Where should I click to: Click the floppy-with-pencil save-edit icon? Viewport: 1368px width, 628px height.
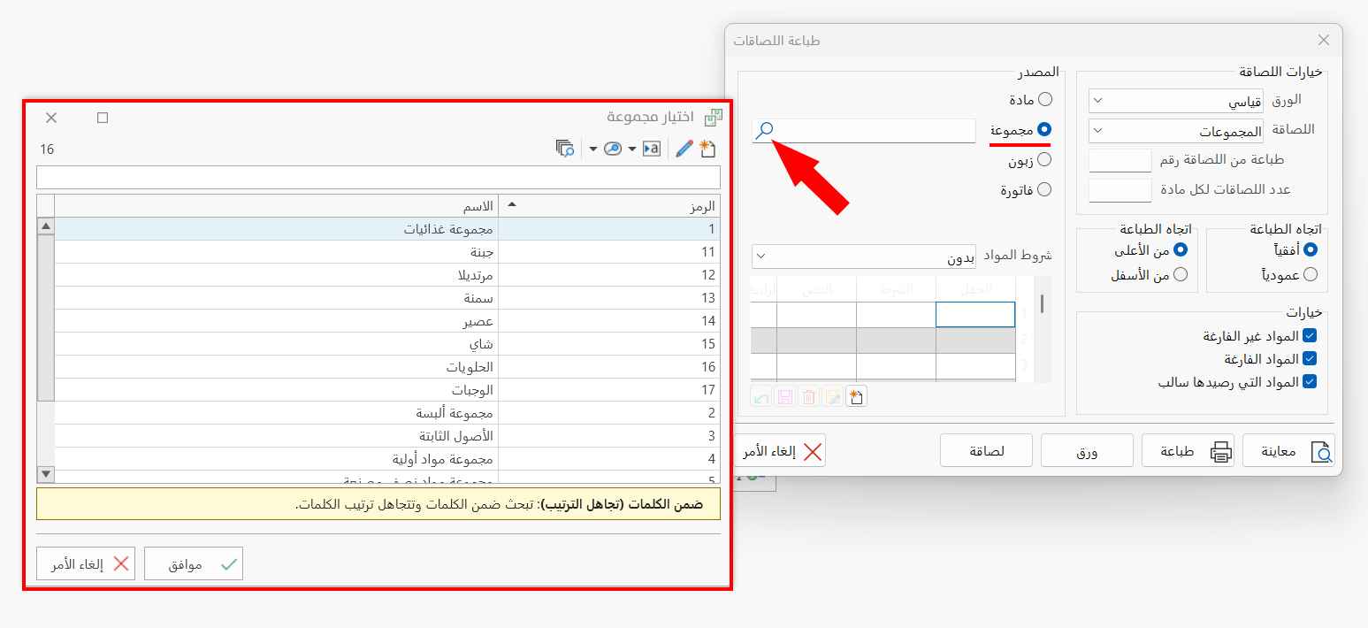pos(832,396)
